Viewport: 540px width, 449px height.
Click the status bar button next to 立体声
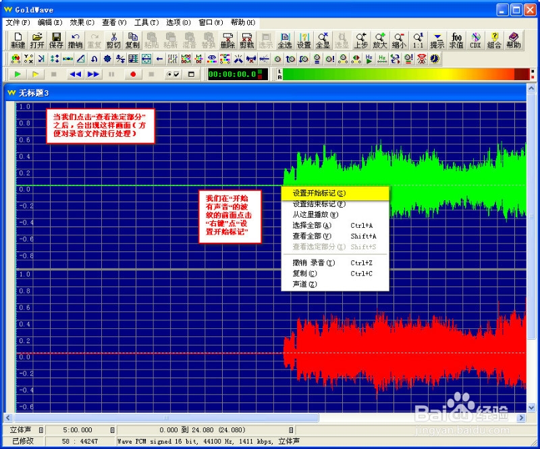tap(41, 429)
